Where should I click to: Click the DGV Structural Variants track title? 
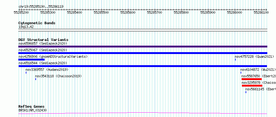[x=43, y=40]
